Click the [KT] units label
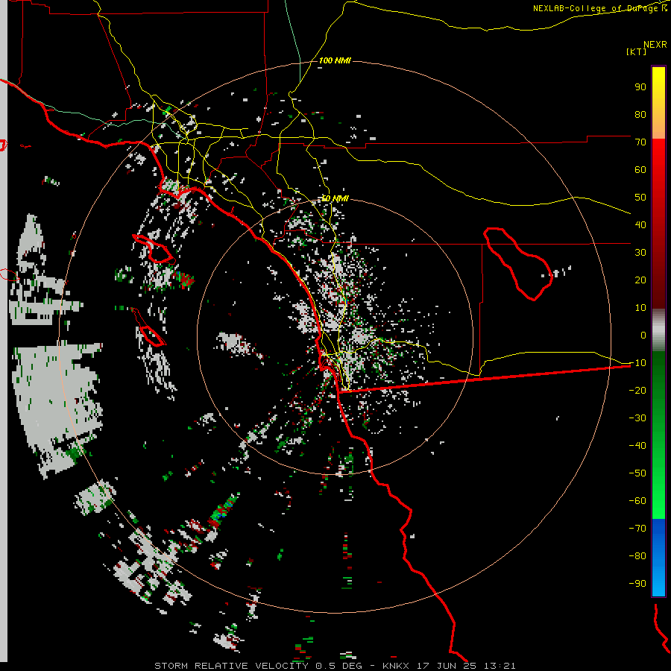Image resolution: width=671 pixels, height=671 pixels. (636, 51)
